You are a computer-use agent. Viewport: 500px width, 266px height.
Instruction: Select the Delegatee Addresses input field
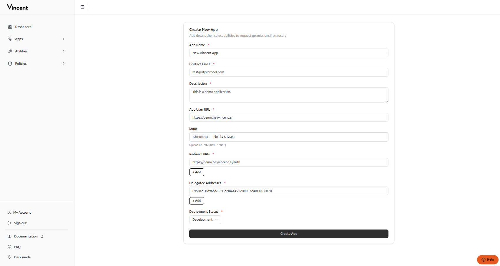(x=288, y=191)
